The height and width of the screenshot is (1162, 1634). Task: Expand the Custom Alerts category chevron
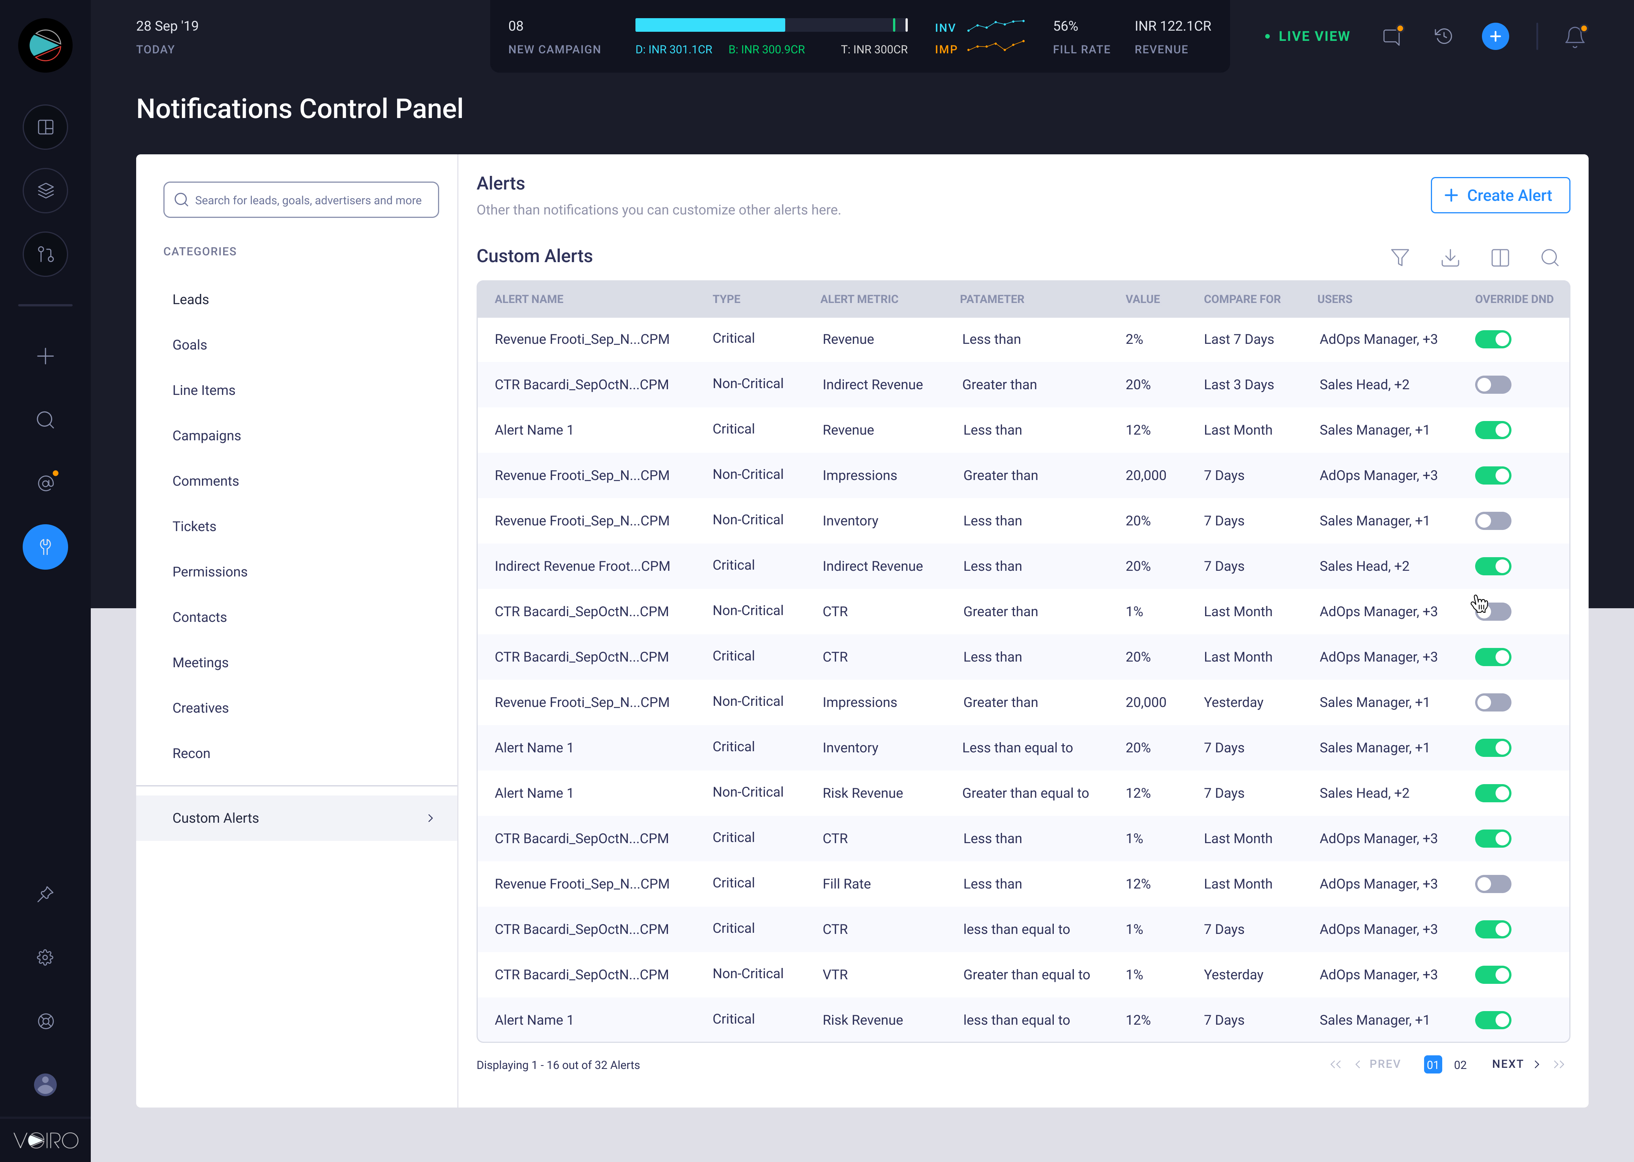coord(431,818)
